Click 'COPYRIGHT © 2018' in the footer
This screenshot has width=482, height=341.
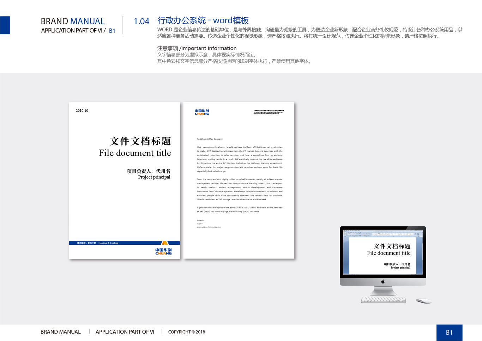(x=187, y=332)
